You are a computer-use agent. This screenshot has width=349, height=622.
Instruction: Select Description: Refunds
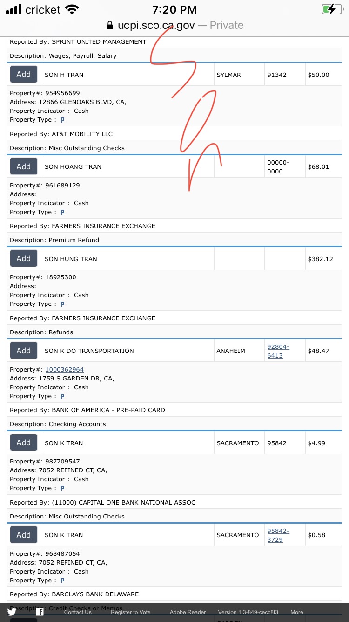41,332
